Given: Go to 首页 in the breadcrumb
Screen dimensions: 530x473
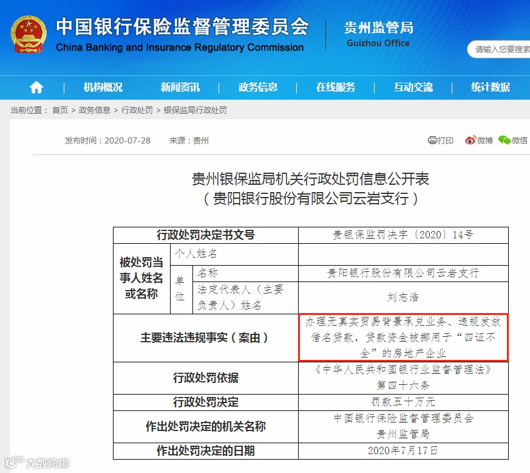Looking at the screenshot, I should tap(60, 110).
